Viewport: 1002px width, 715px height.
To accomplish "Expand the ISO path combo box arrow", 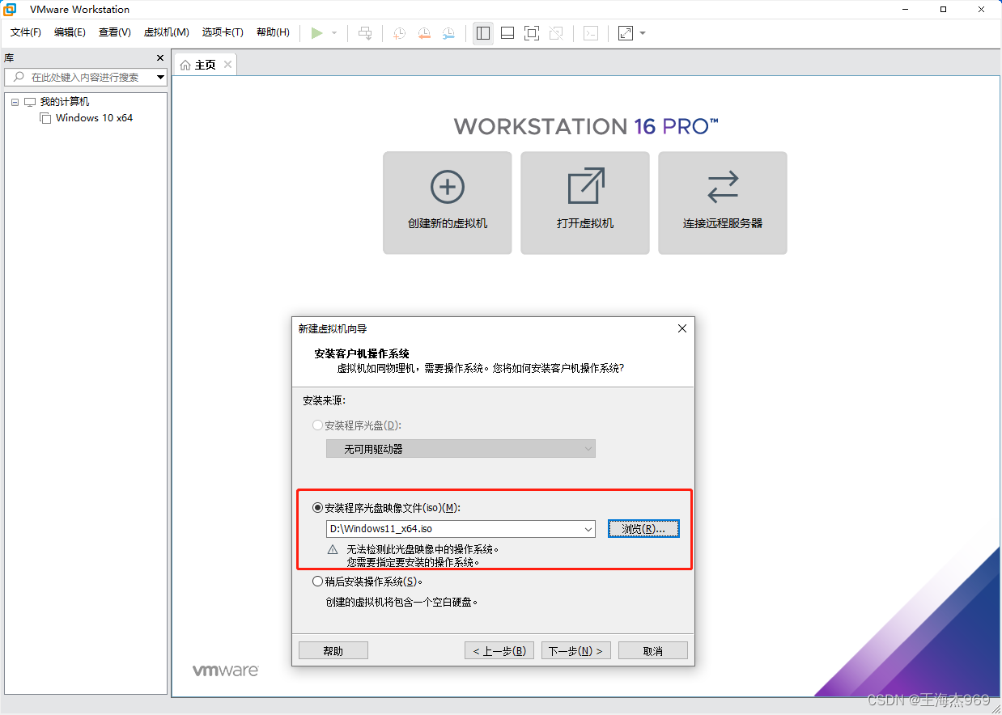I will click(588, 529).
